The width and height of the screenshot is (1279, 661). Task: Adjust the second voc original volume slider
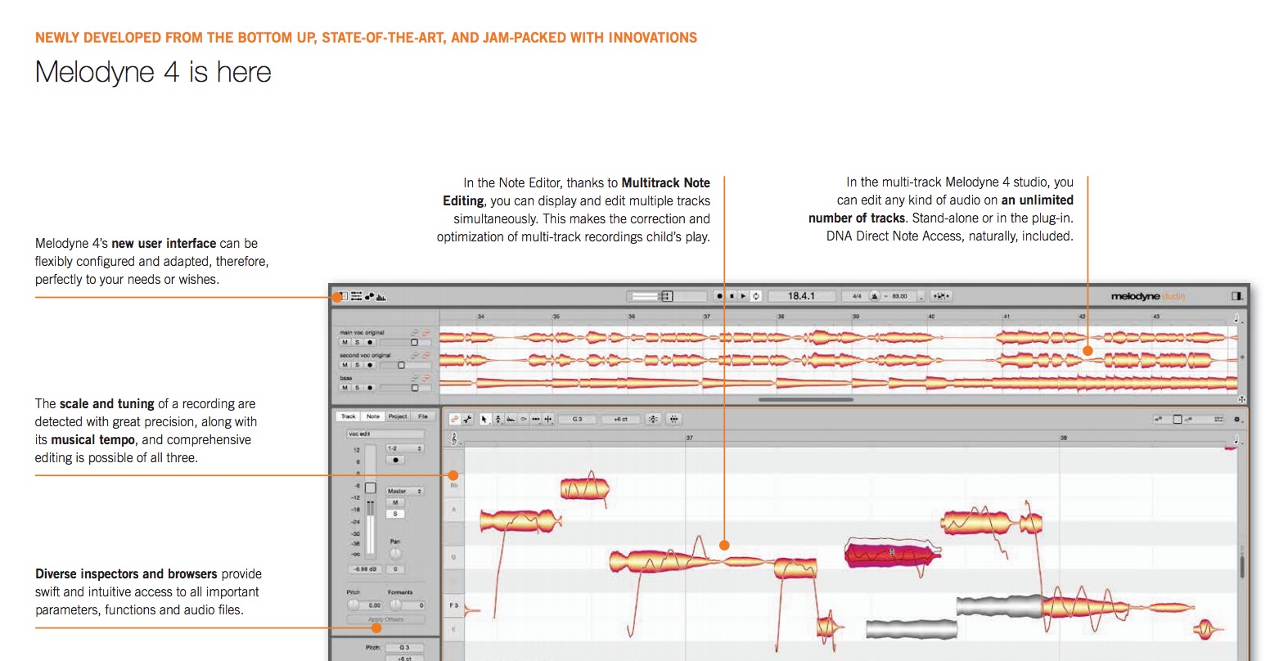(x=405, y=365)
